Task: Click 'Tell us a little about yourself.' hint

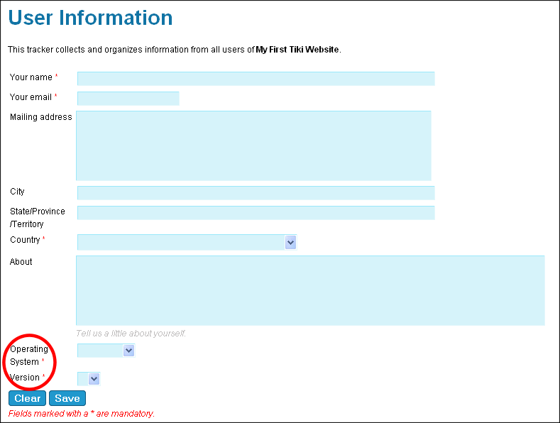Action: coord(131,334)
